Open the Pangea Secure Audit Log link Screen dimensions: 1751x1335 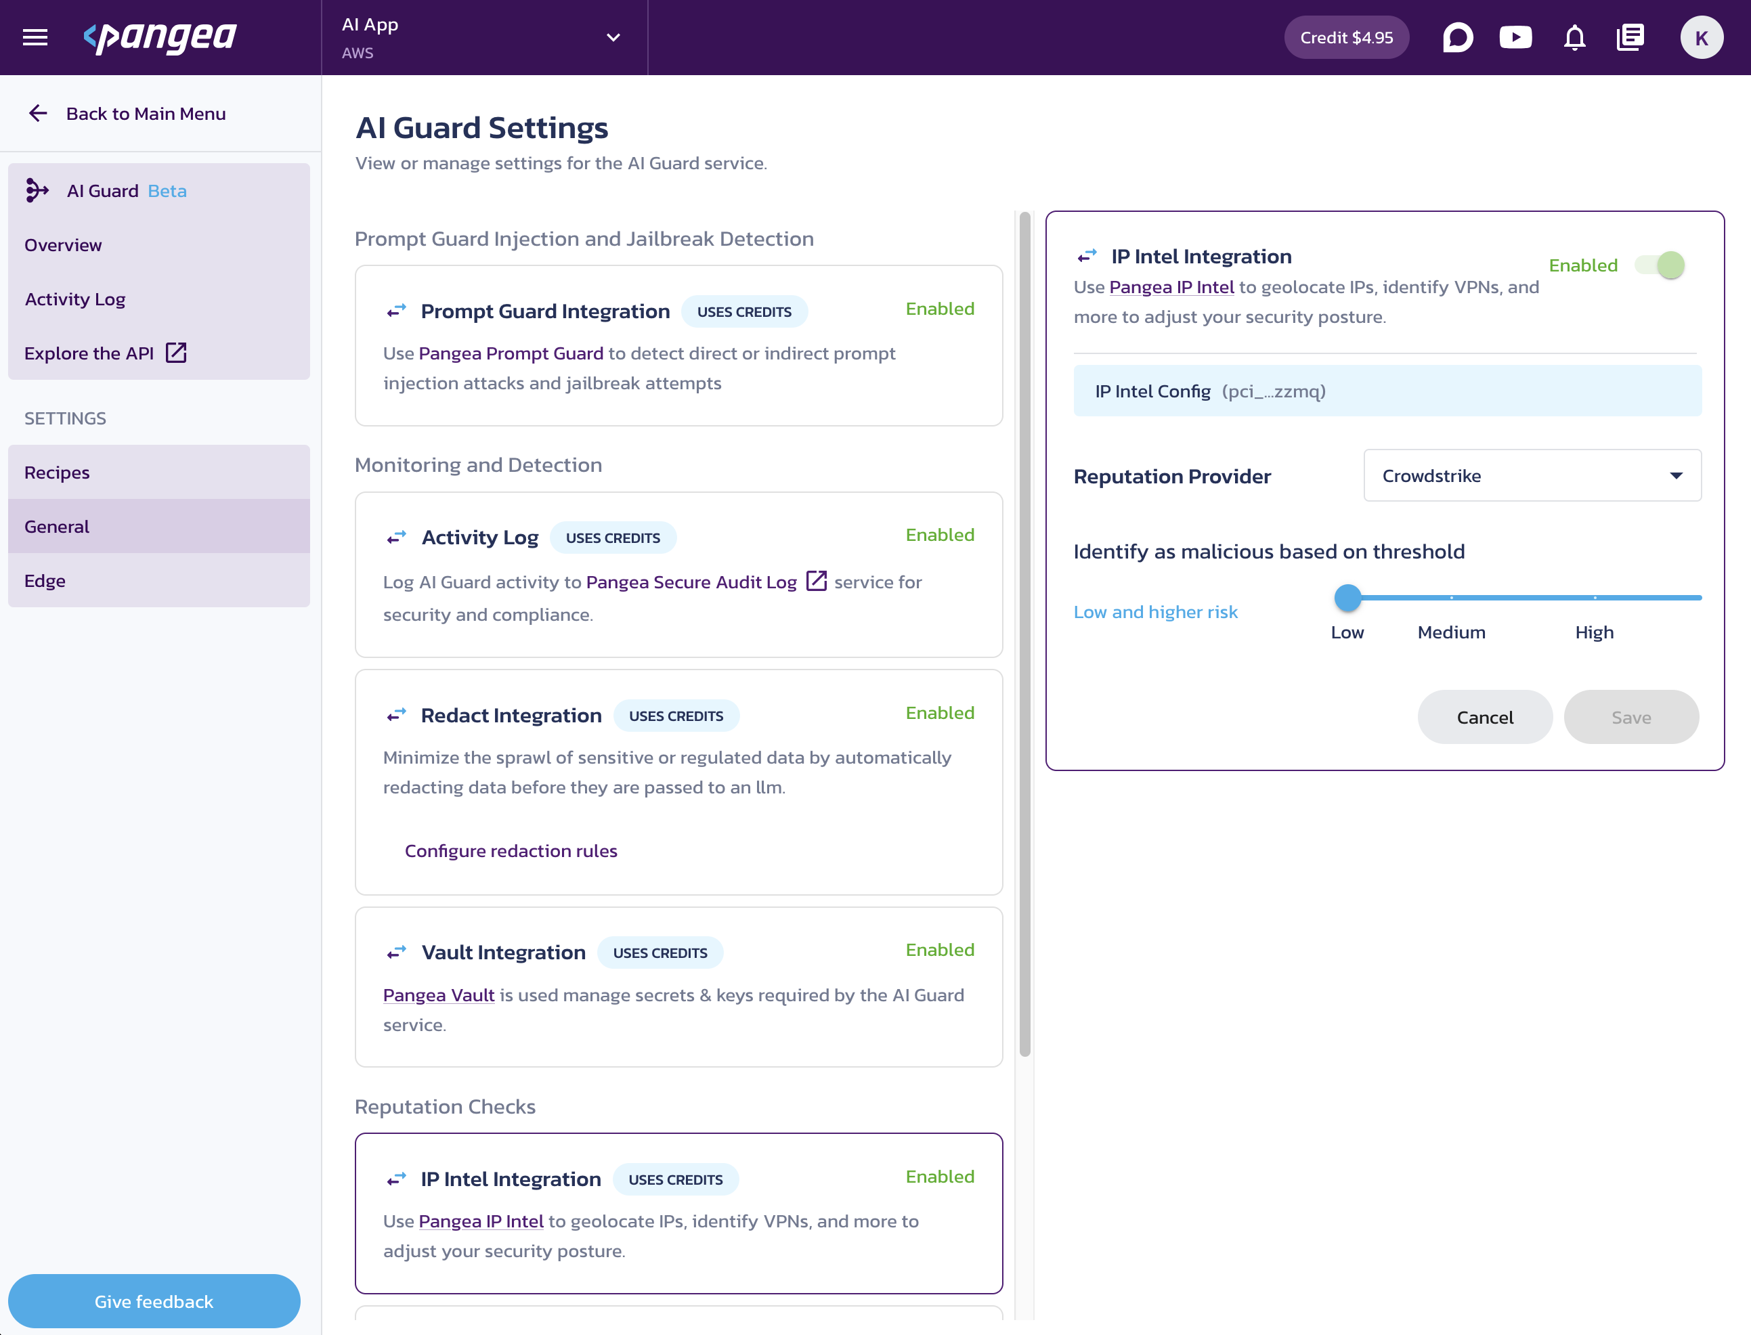tap(691, 582)
